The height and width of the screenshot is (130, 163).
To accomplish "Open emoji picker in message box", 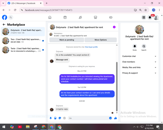I will point(110,118).
